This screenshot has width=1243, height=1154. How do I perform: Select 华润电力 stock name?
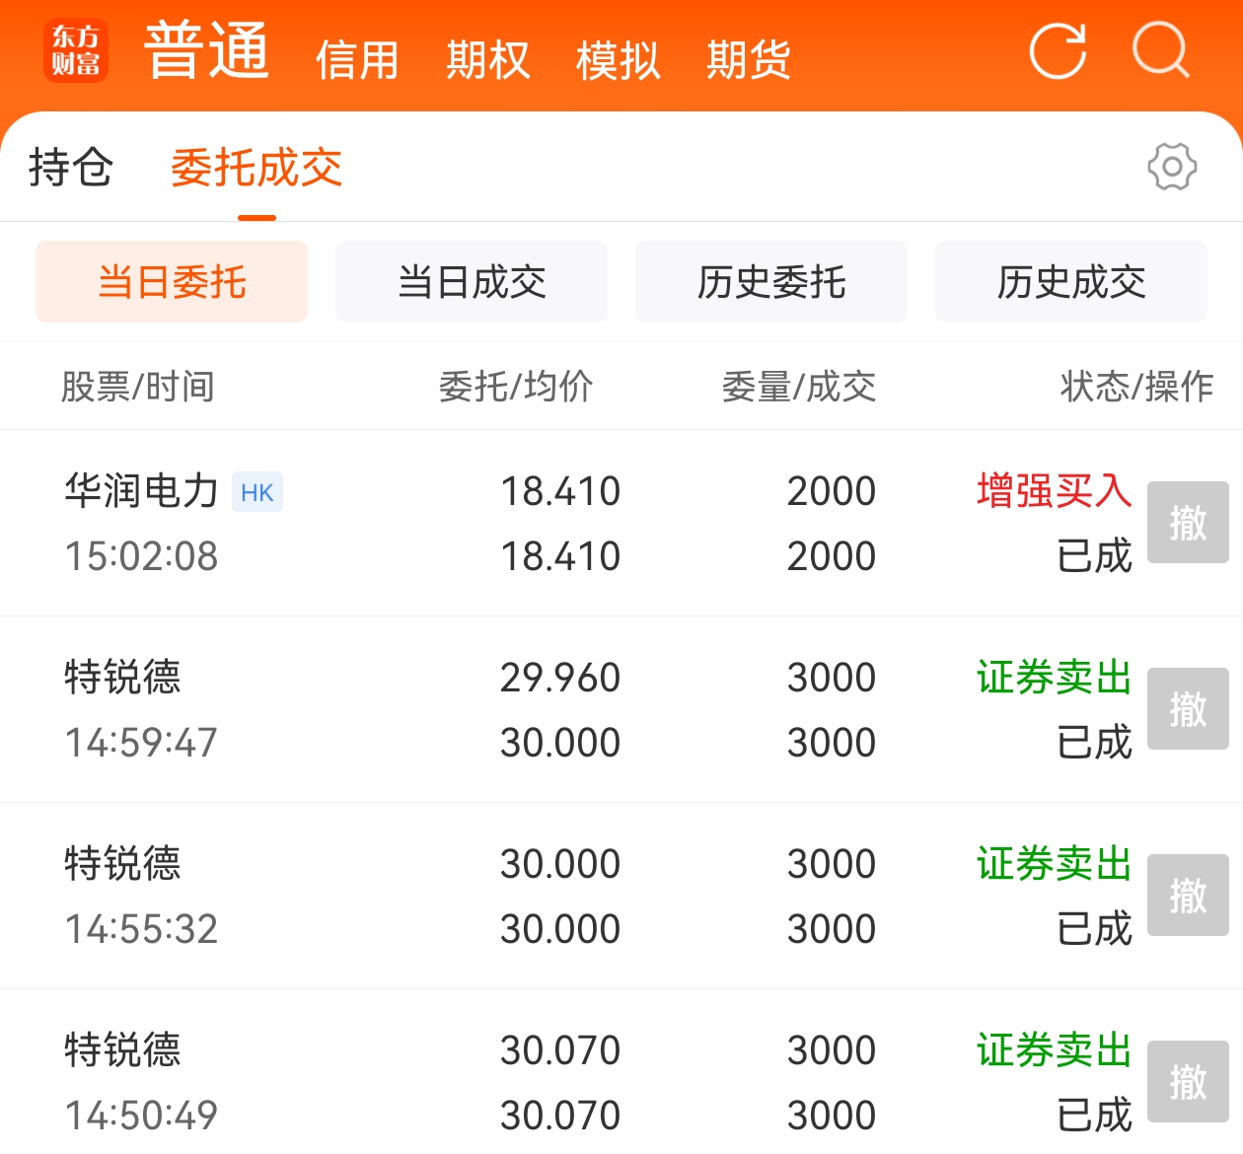(x=141, y=491)
